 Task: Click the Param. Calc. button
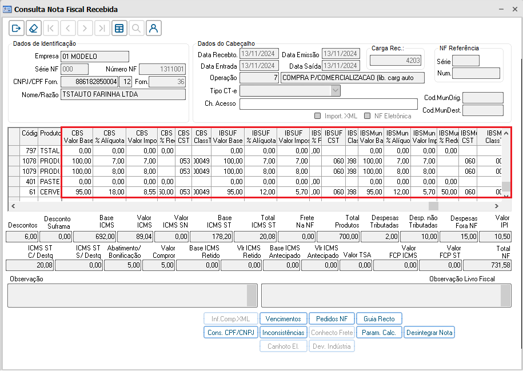click(x=379, y=332)
